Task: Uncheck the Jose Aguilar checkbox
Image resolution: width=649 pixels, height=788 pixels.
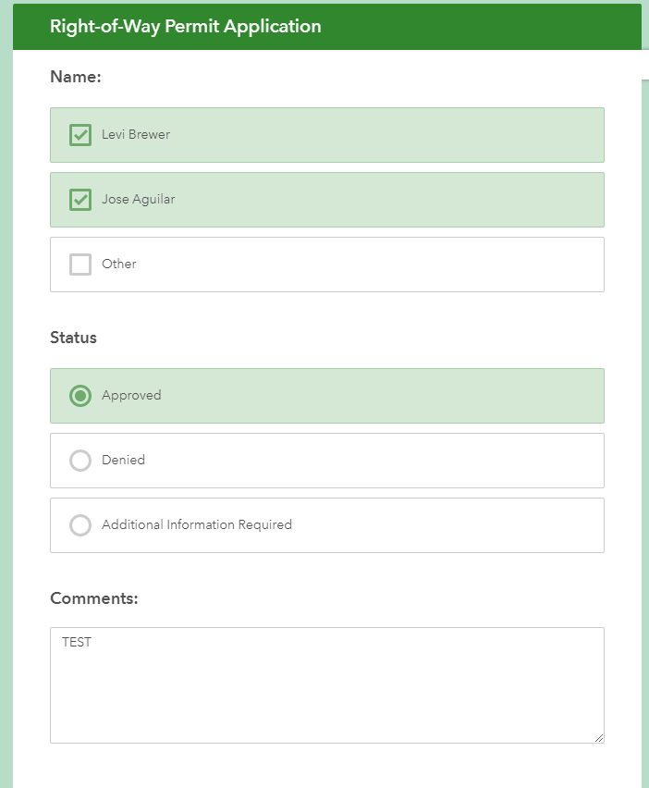Action: pos(80,200)
